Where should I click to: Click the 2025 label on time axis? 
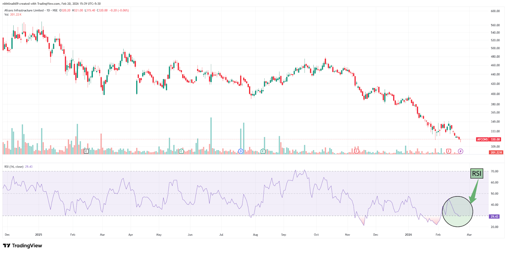tap(39, 235)
